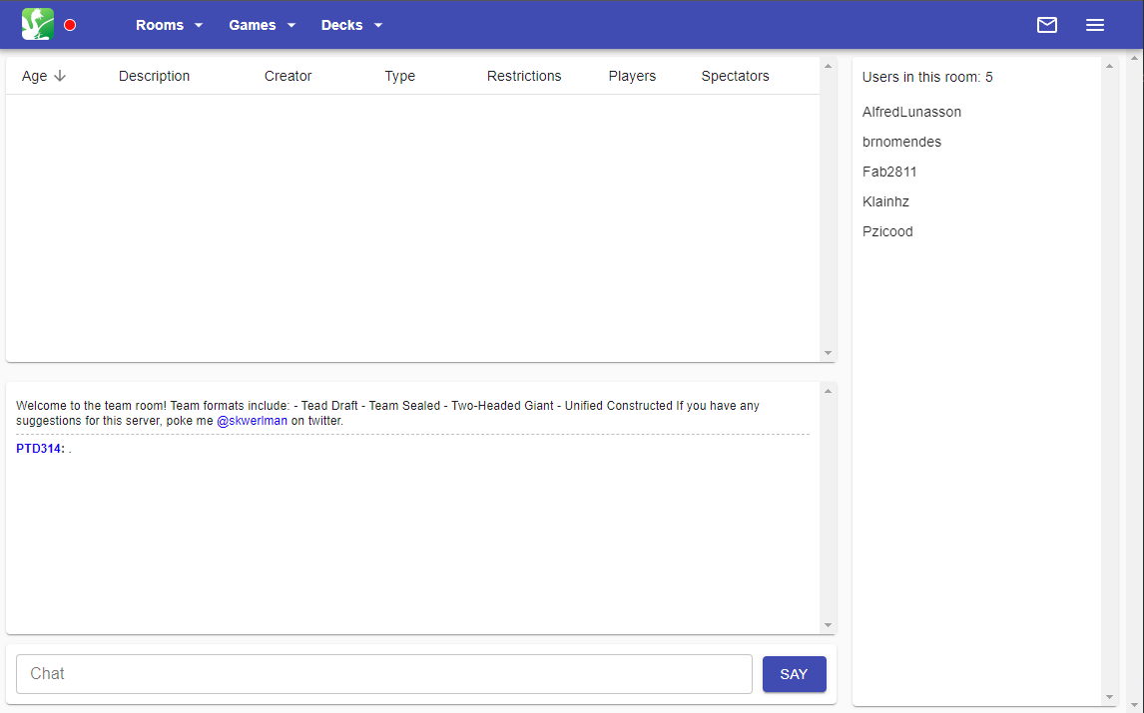The height and width of the screenshot is (713, 1144).
Task: Sort games by Description column
Action: (x=154, y=76)
